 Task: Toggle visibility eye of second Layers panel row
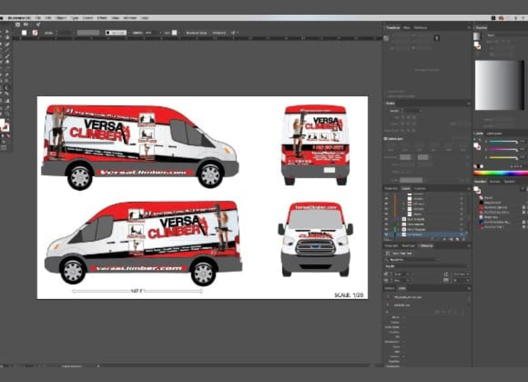[x=386, y=199]
